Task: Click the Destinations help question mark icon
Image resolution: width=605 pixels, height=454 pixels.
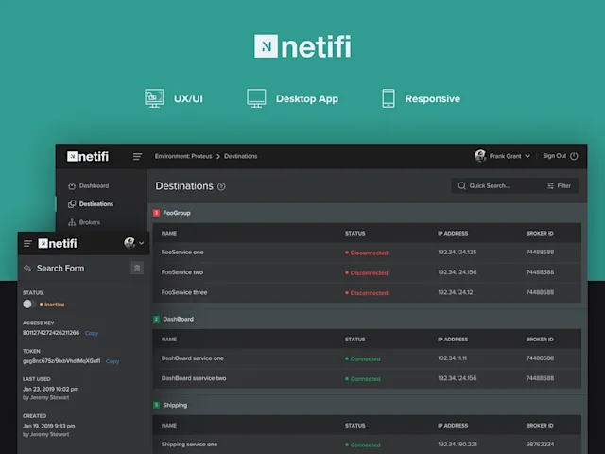Action: click(x=221, y=186)
